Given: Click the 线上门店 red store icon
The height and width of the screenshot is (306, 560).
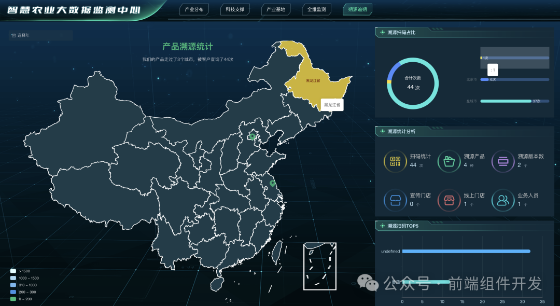Looking at the screenshot, I should click(449, 200).
